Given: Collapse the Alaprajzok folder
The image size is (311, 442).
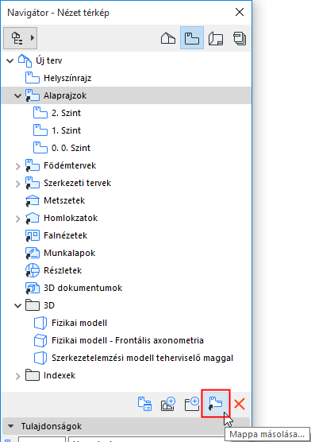Looking at the screenshot, I should pyautogui.click(x=18, y=96).
